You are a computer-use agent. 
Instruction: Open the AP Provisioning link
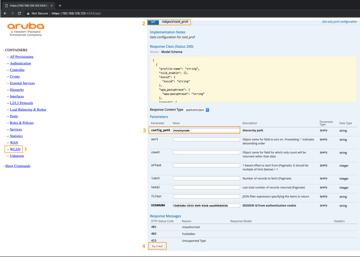21,57
